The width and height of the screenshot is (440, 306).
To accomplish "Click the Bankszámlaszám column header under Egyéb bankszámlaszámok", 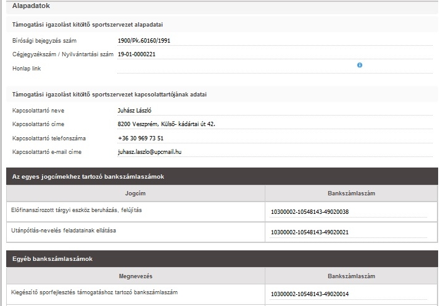I will (351, 275).
